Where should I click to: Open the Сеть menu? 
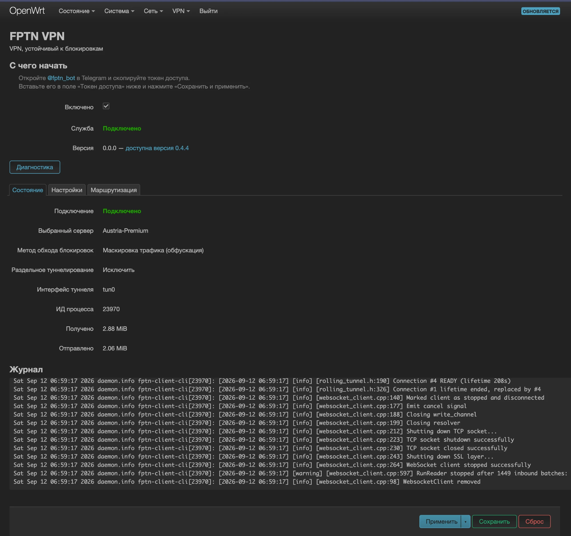pyautogui.click(x=153, y=11)
